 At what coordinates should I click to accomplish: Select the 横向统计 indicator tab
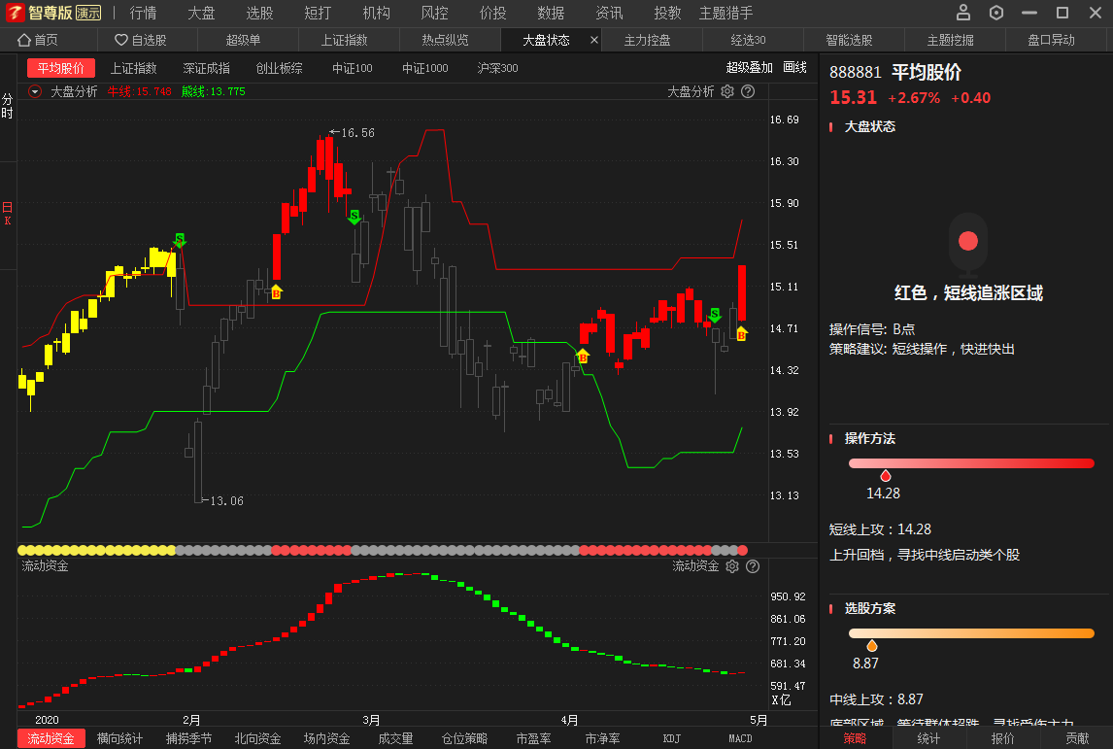[119, 738]
